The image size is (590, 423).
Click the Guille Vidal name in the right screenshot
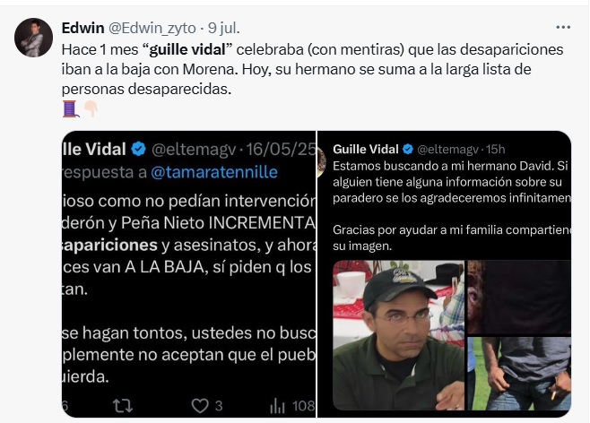365,150
